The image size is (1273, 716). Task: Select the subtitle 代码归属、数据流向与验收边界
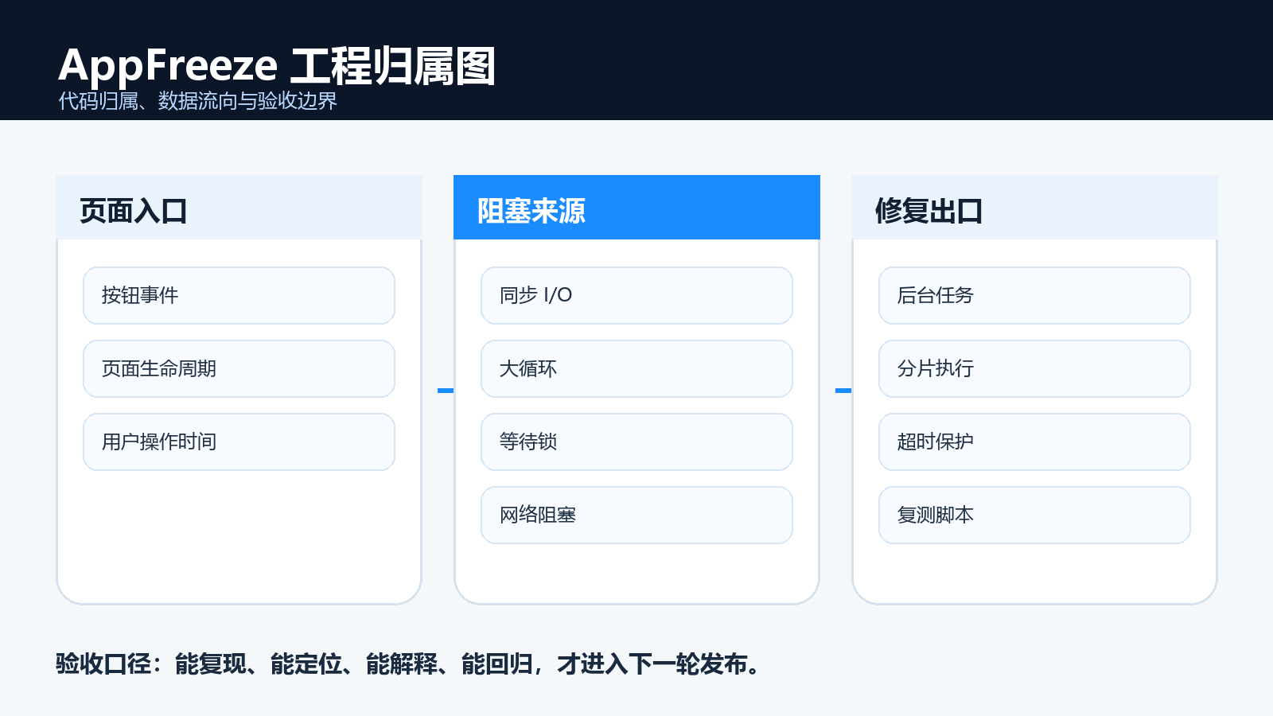pos(197,101)
